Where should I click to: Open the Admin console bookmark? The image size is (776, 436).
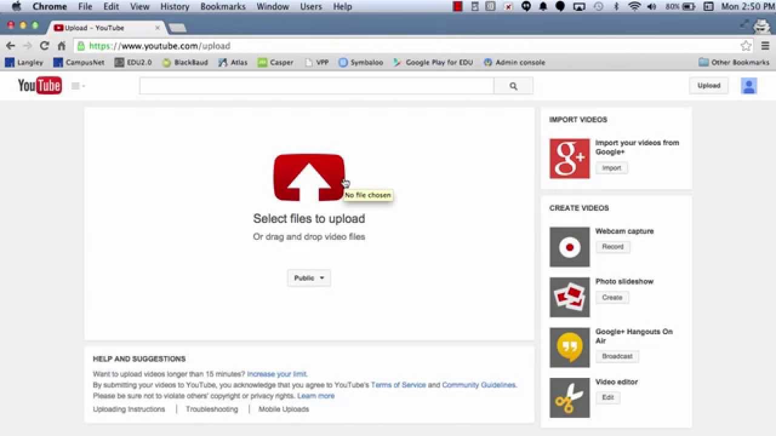514,62
